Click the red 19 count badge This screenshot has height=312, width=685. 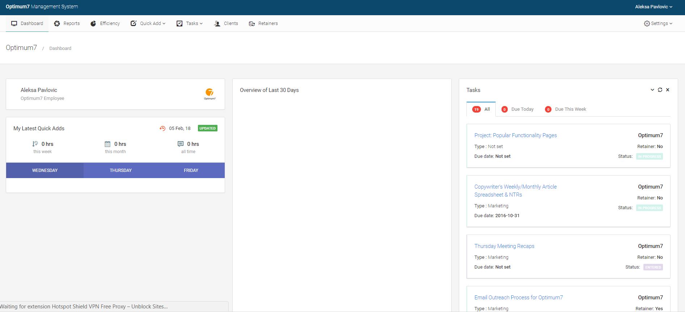point(477,109)
